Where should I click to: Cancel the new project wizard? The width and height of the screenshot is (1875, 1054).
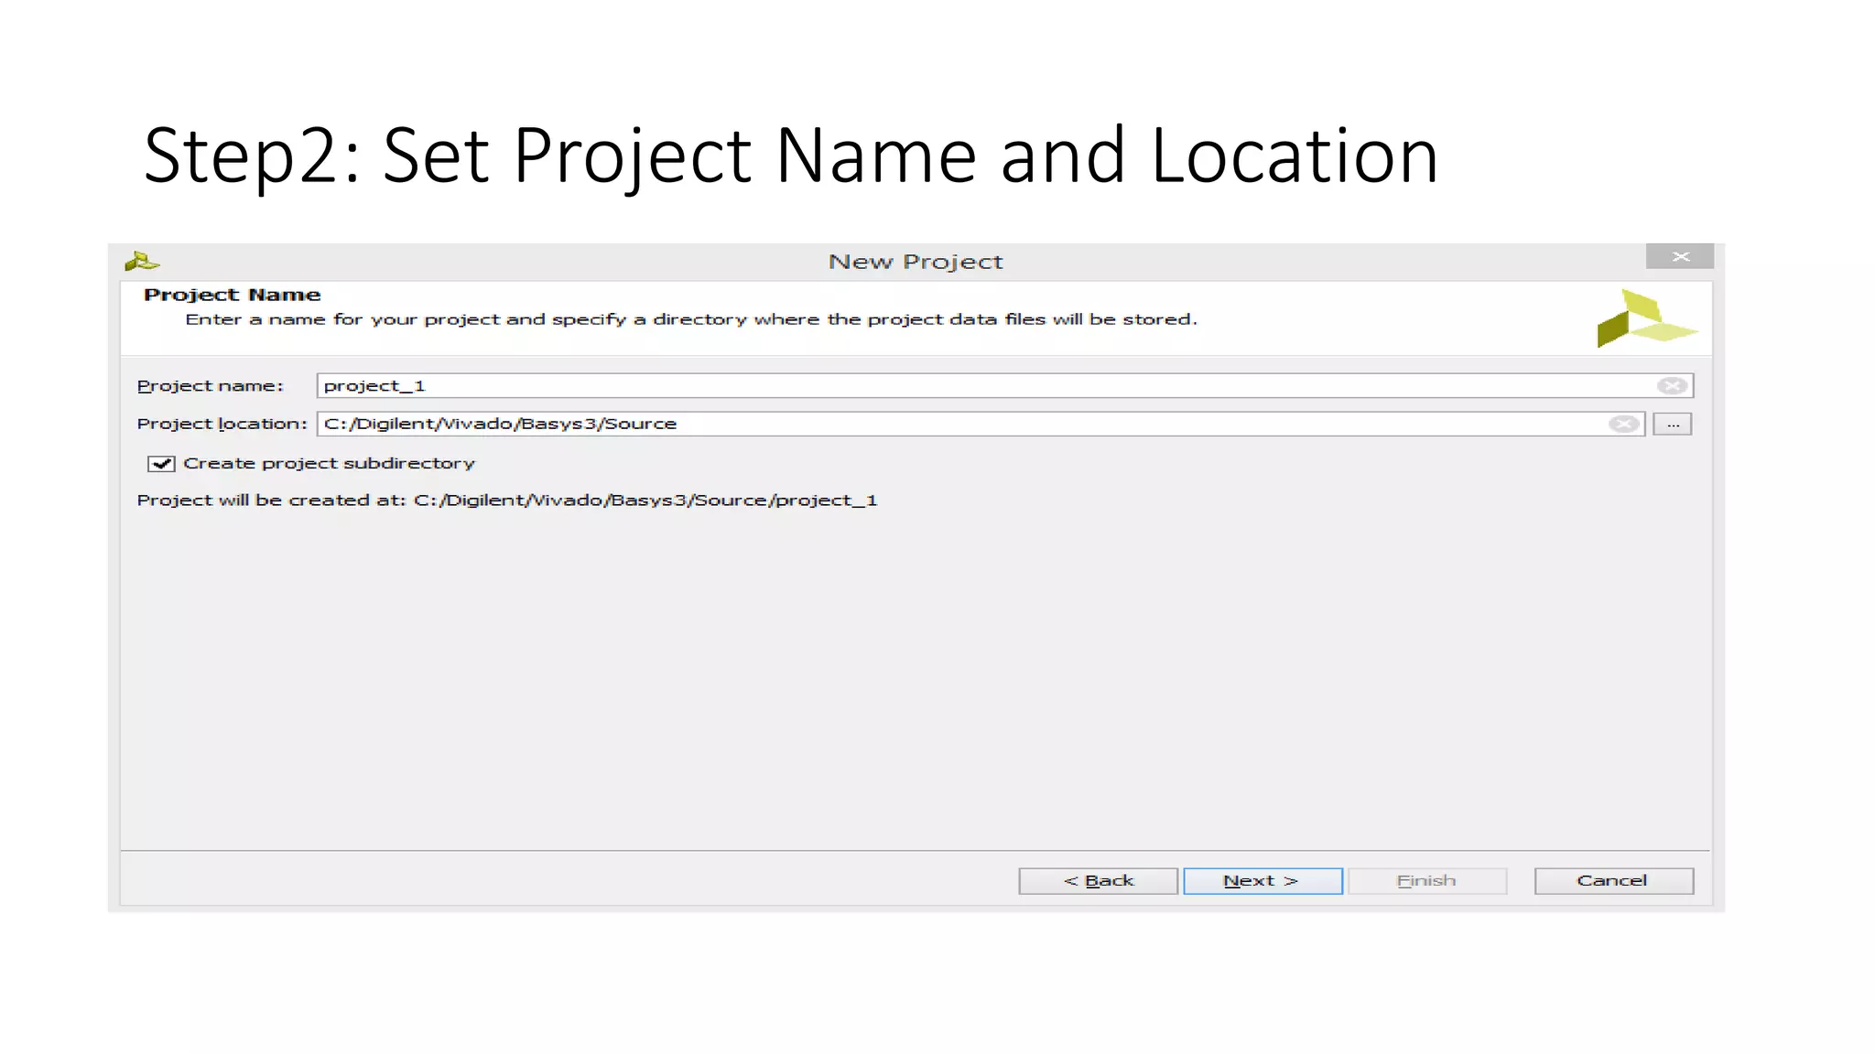[x=1613, y=881]
